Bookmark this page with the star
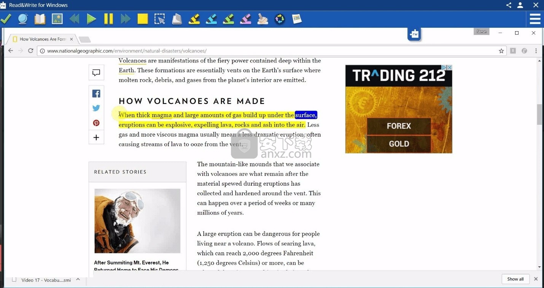This screenshot has height=288, width=544. (x=501, y=51)
